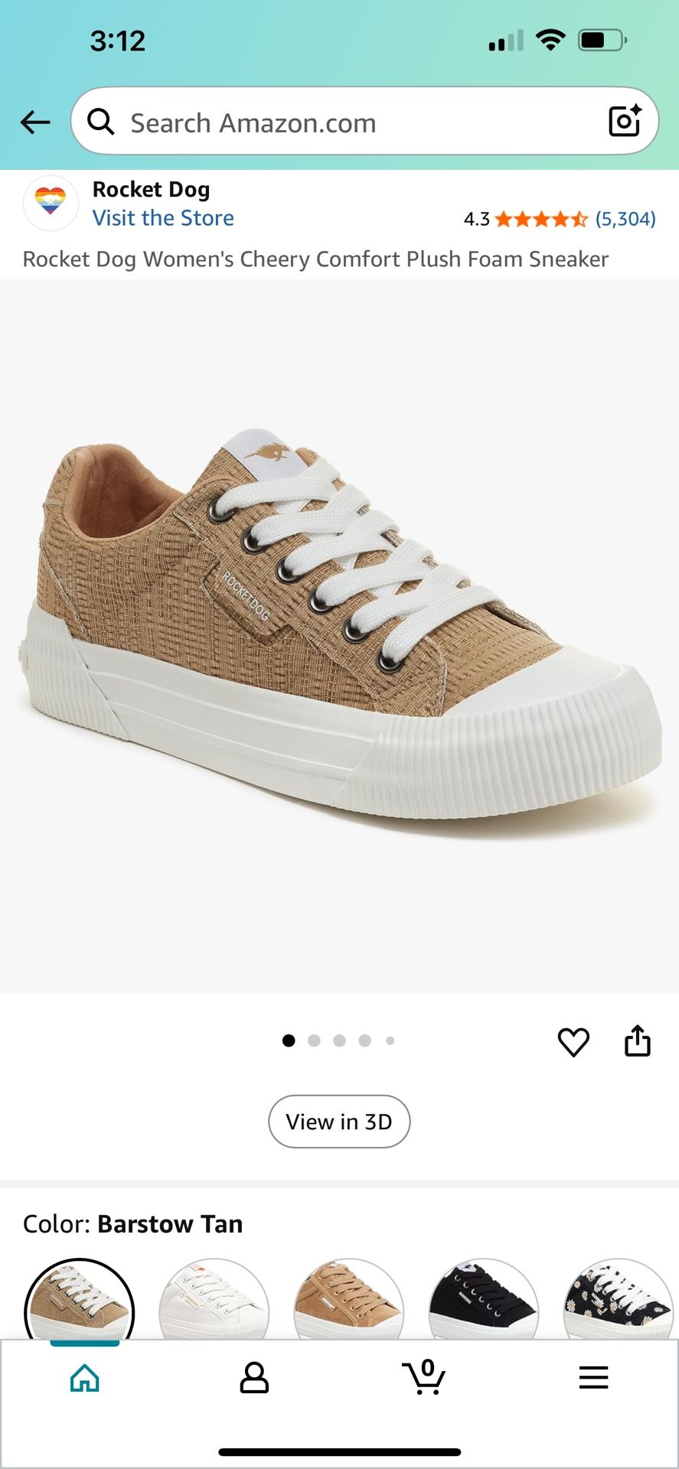679x1469 pixels.
Task: Select the white sneaker color swatch
Action: coord(214,1299)
